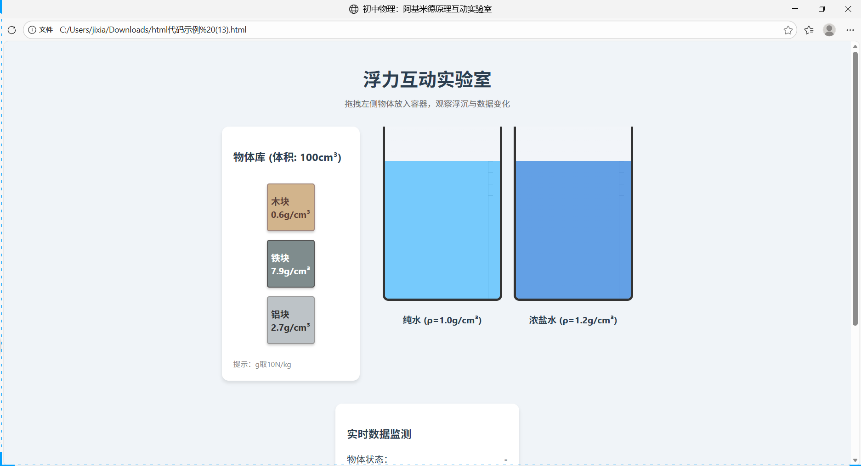Click the 浮力互动实验室 page title
861x466 pixels.
click(x=427, y=79)
